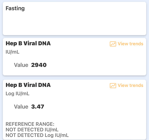Image resolution: width=149 pixels, height=140 pixels.
Task: Click the IU/mL unit label
Action: pyautogui.click(x=13, y=52)
